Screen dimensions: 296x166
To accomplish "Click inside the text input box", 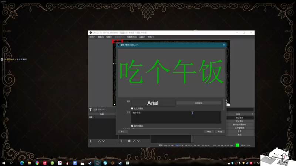I will [176, 117].
